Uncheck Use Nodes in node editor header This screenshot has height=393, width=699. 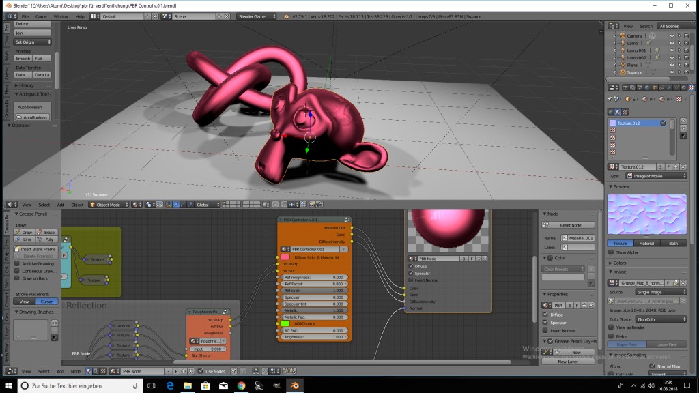point(200,371)
